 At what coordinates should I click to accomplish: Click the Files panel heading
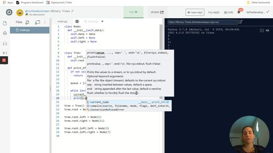[x=19, y=22]
